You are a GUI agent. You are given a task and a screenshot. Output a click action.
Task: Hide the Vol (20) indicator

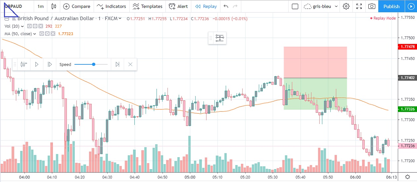[x=29, y=26]
